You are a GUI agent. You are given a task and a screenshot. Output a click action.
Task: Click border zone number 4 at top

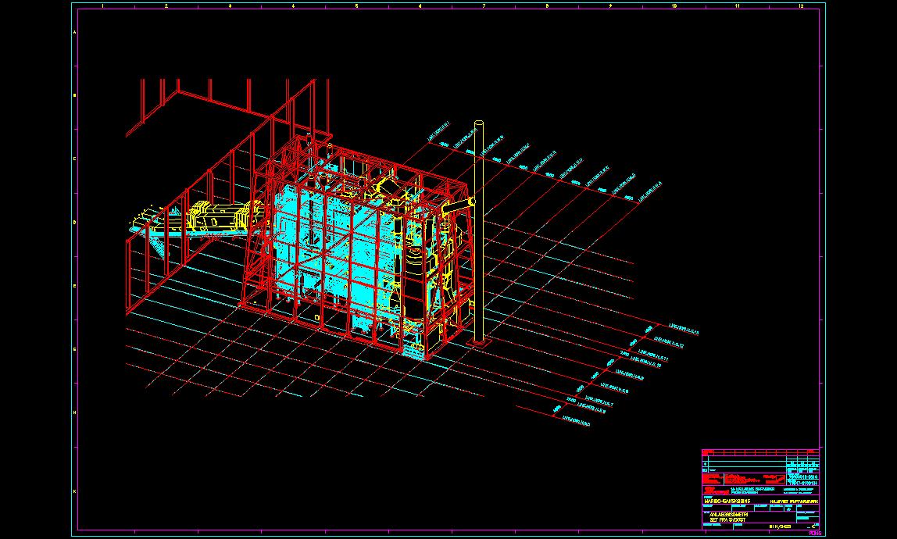tap(293, 5)
